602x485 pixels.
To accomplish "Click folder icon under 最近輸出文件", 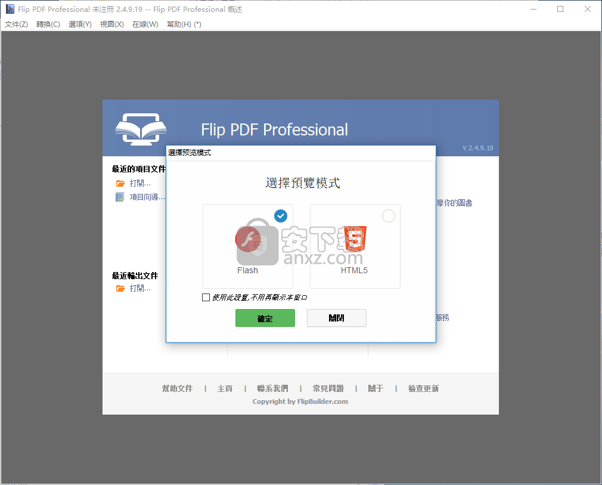I will (x=120, y=288).
